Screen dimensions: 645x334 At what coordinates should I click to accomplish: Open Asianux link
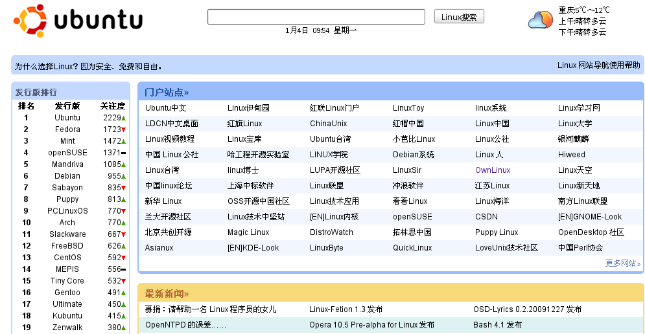(159, 248)
